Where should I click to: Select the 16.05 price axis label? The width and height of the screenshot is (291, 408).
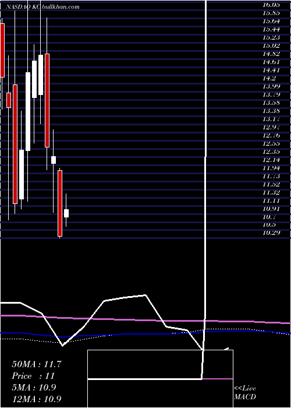click(x=271, y=5)
